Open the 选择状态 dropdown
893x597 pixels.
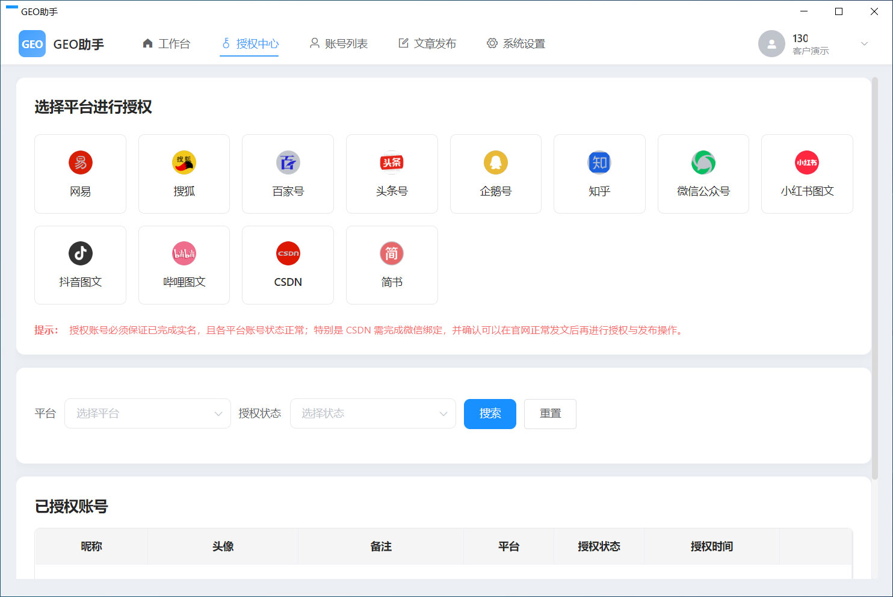coord(373,413)
